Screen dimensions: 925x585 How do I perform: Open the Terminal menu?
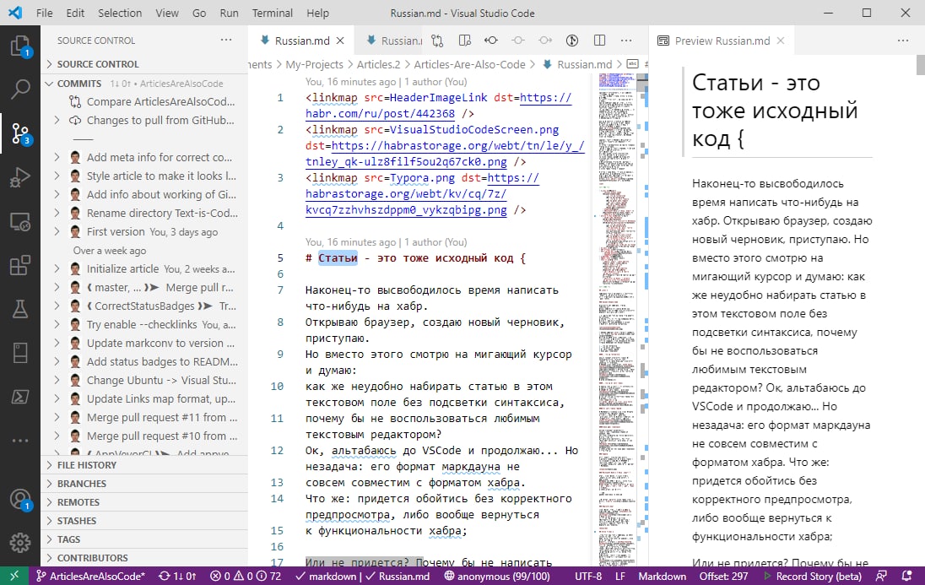(272, 13)
